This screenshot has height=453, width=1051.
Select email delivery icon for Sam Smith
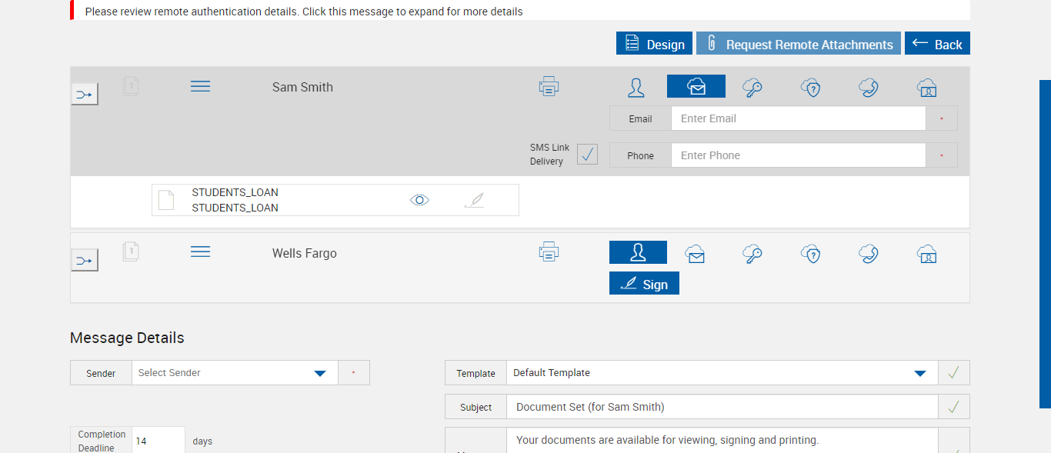pos(696,87)
